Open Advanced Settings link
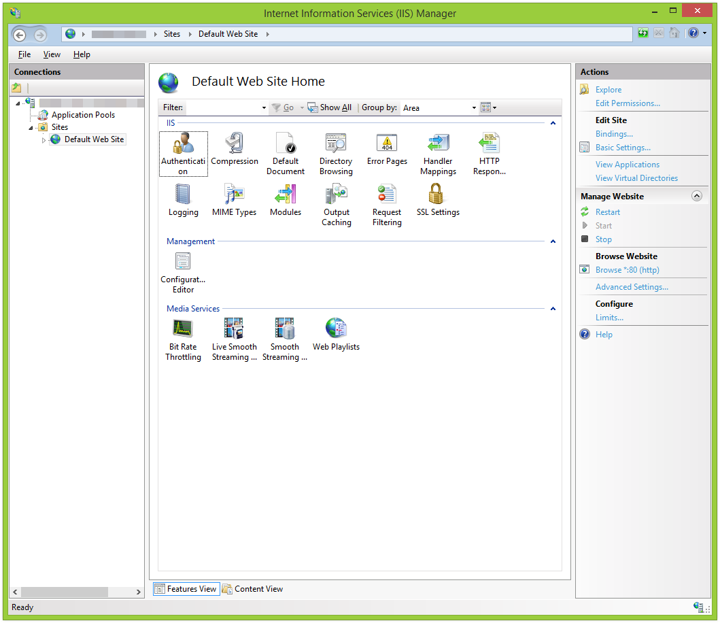 pyautogui.click(x=632, y=287)
